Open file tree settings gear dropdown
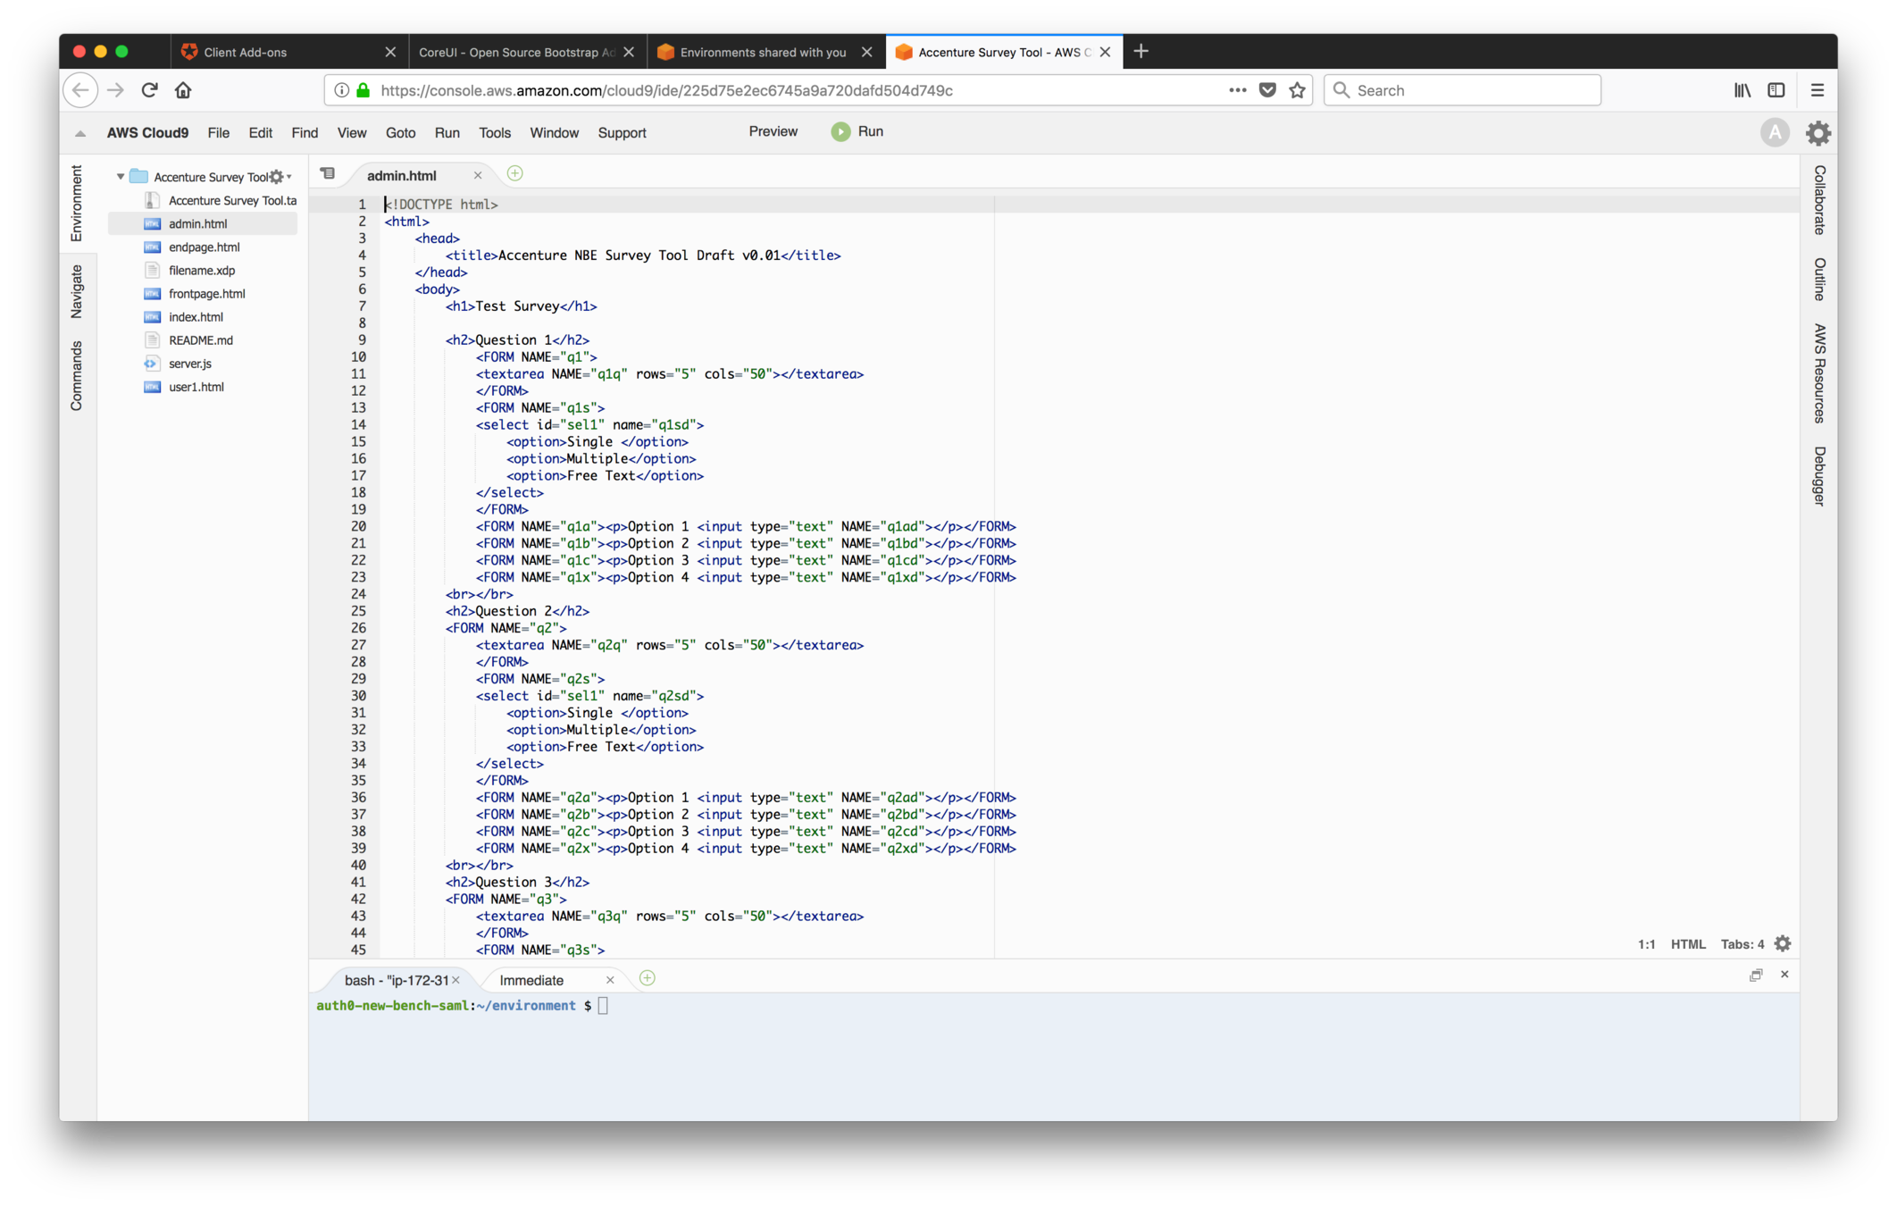The image size is (1897, 1206). [x=279, y=177]
